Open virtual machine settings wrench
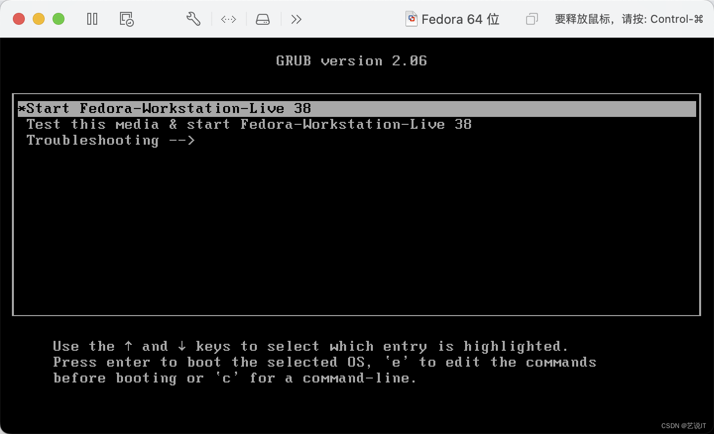Viewport: 714px width, 434px height. 193,19
